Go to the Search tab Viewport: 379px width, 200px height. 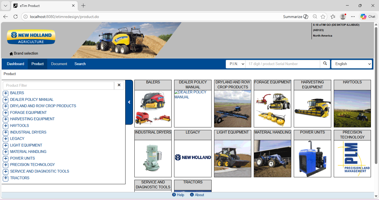pyautogui.click(x=80, y=64)
